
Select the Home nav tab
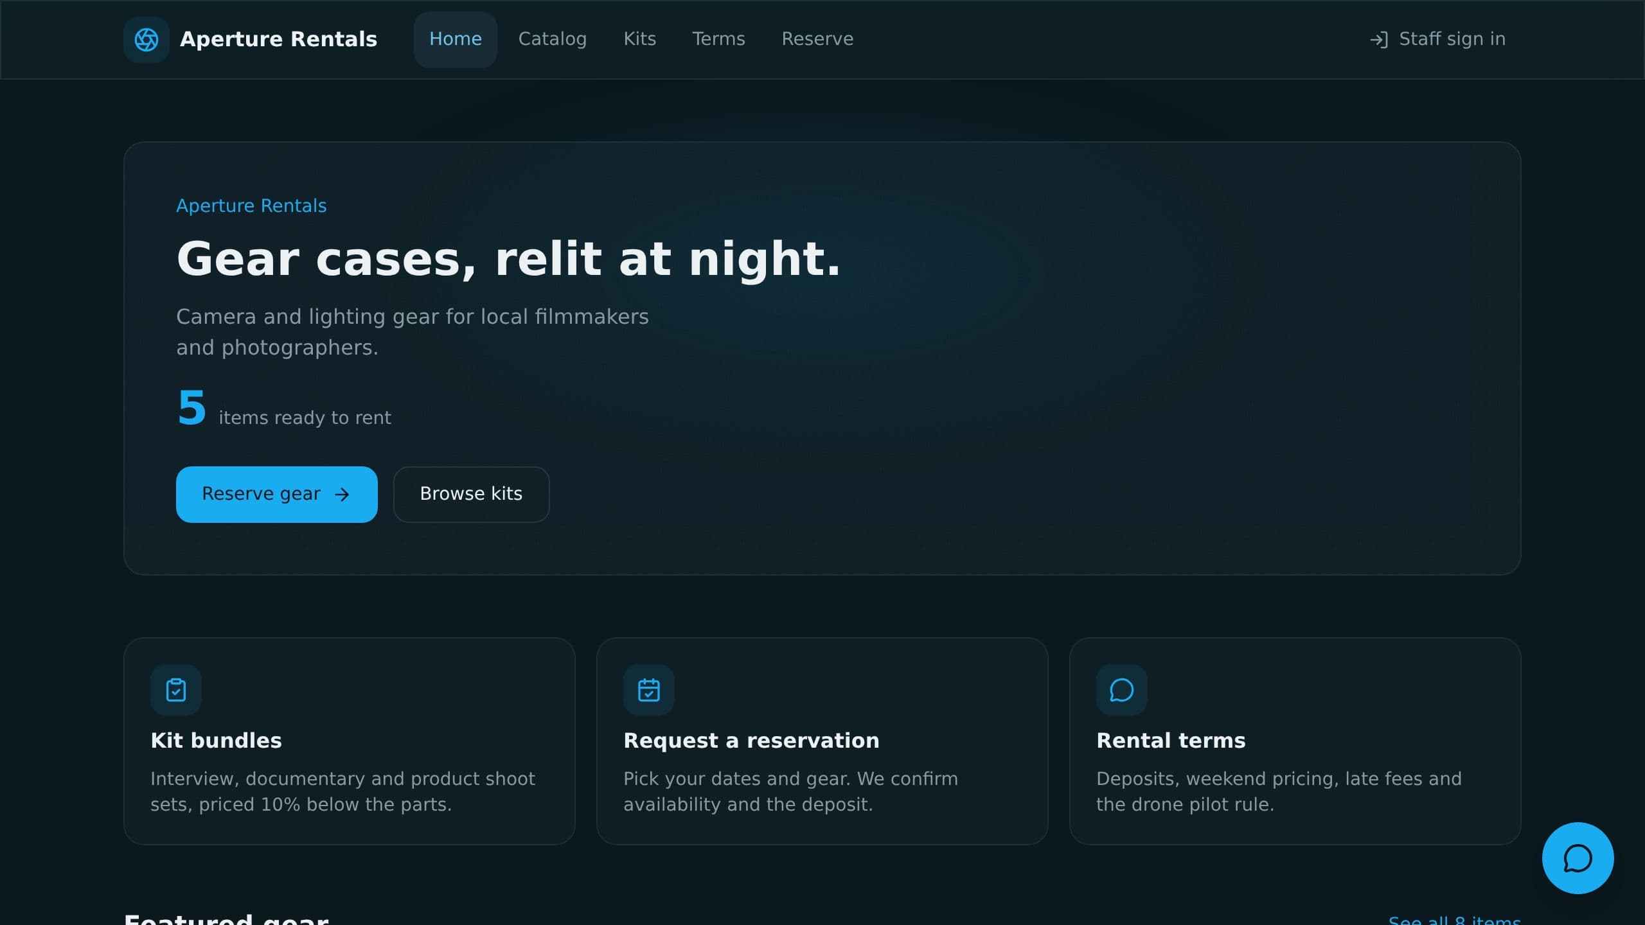[x=456, y=40]
